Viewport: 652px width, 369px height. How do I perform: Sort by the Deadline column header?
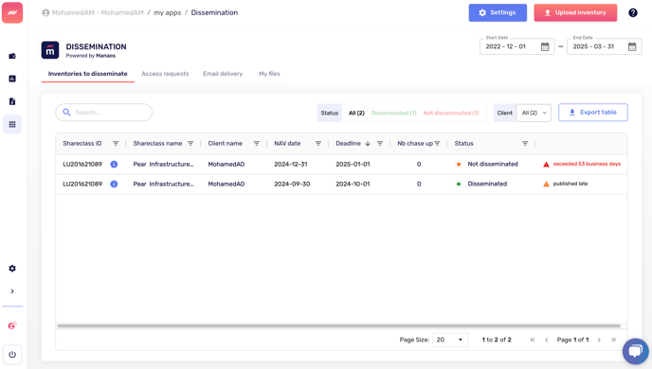pos(349,144)
